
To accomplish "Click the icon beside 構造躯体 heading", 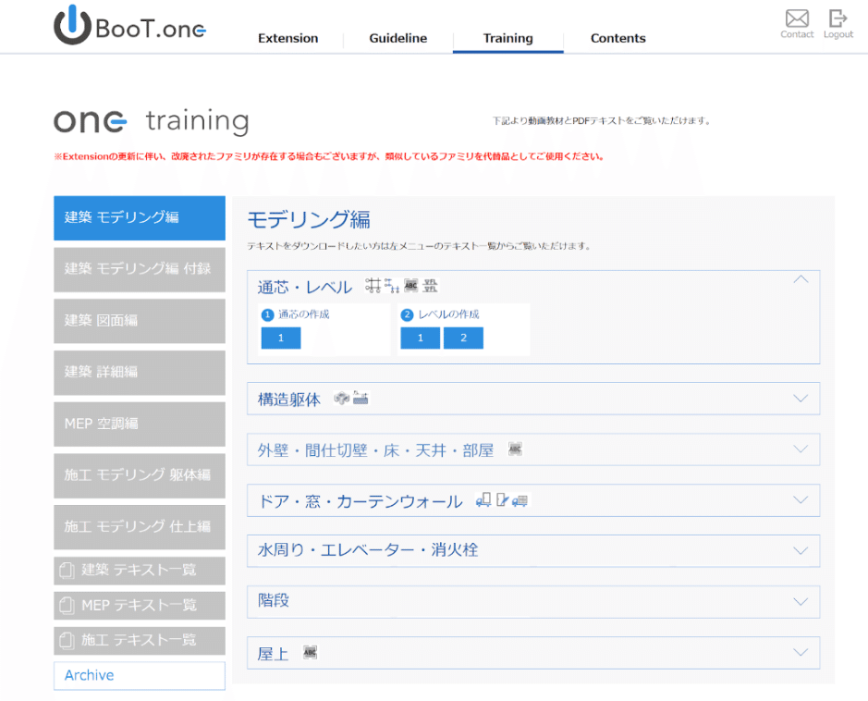I will [x=342, y=399].
